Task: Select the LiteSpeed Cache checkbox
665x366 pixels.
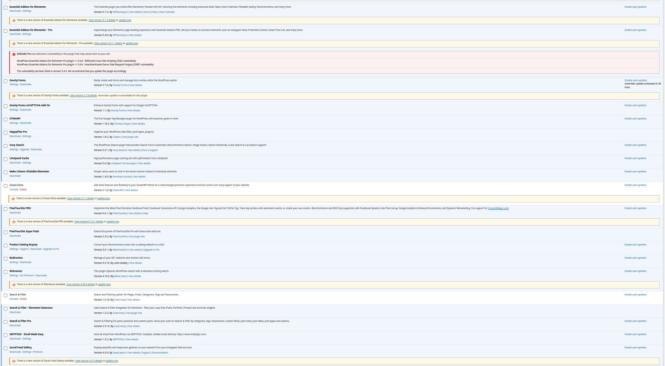Action: click(x=6, y=159)
